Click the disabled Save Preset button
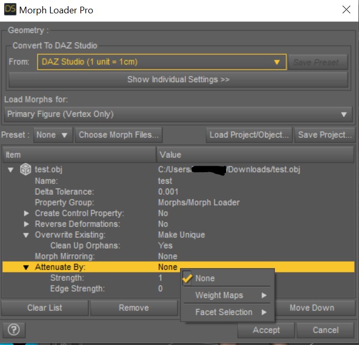The height and width of the screenshot is (345, 359). pos(318,62)
